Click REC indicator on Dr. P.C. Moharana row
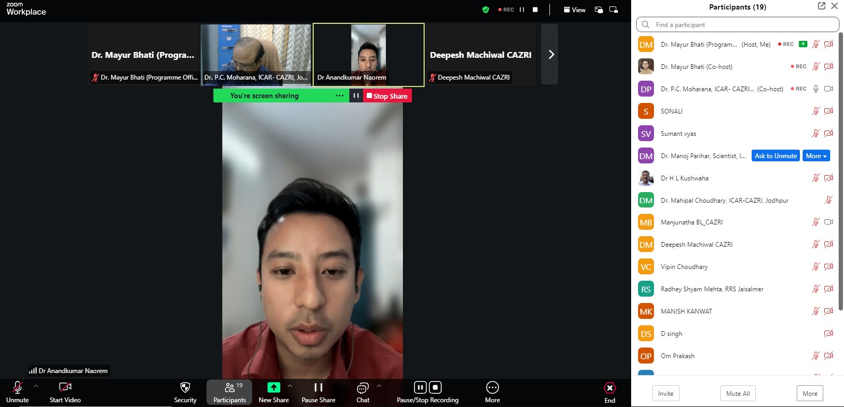Viewport: 844px width, 407px height. click(x=798, y=89)
